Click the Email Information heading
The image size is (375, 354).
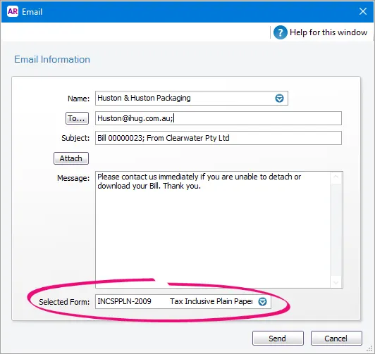tap(52, 59)
